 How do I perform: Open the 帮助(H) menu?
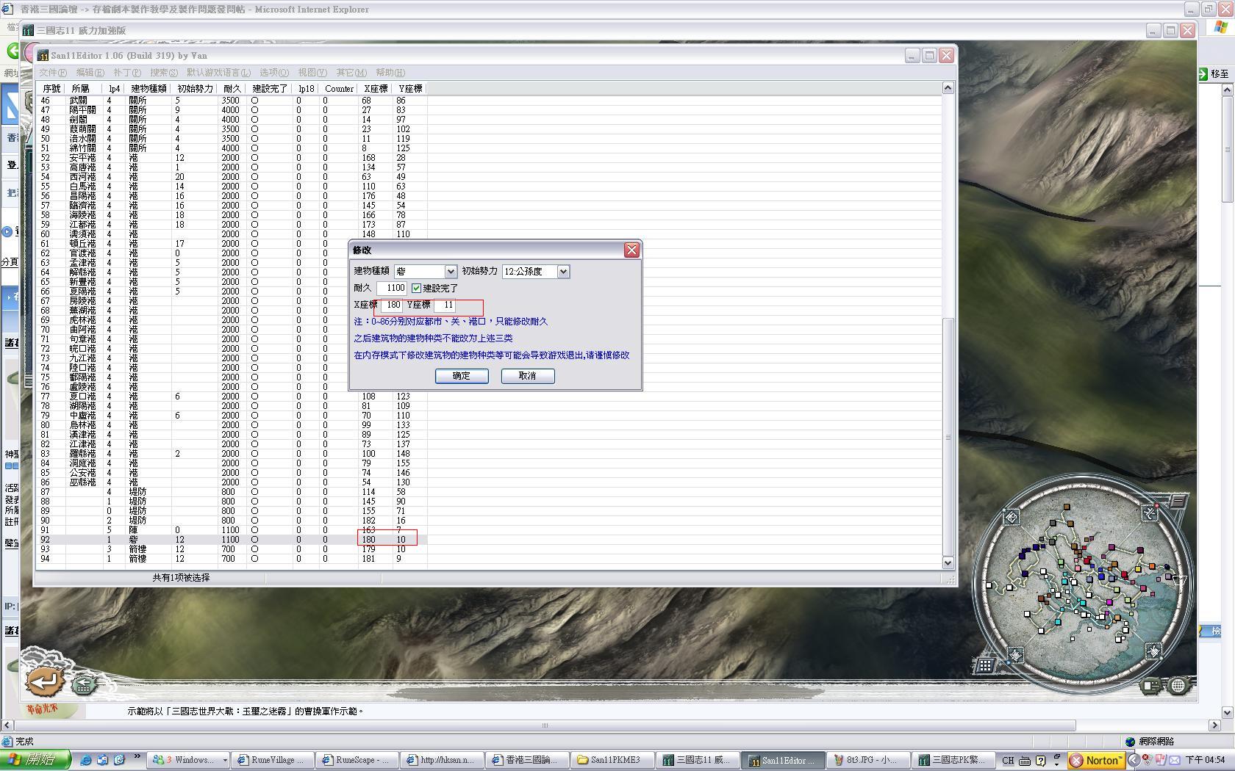click(x=390, y=73)
